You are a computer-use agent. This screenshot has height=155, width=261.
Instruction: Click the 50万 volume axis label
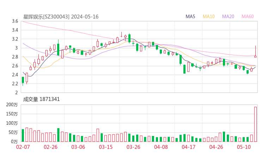click(x=13, y=132)
